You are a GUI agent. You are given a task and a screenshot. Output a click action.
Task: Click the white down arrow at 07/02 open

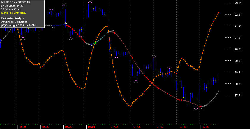click(113, 30)
